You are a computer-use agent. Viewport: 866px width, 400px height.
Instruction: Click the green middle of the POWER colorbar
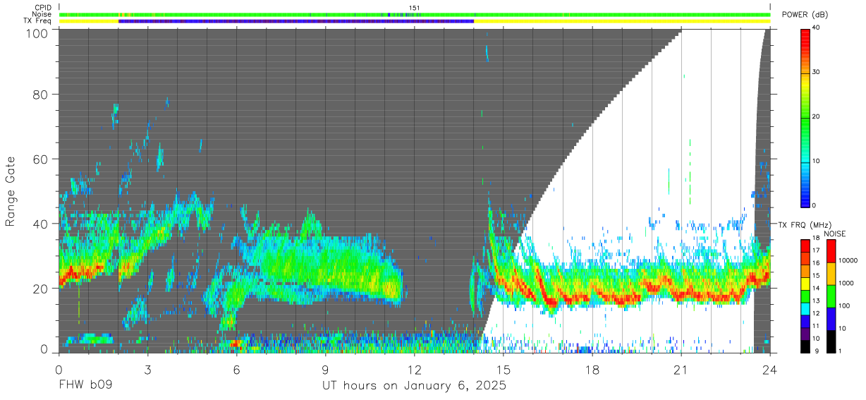805,117
